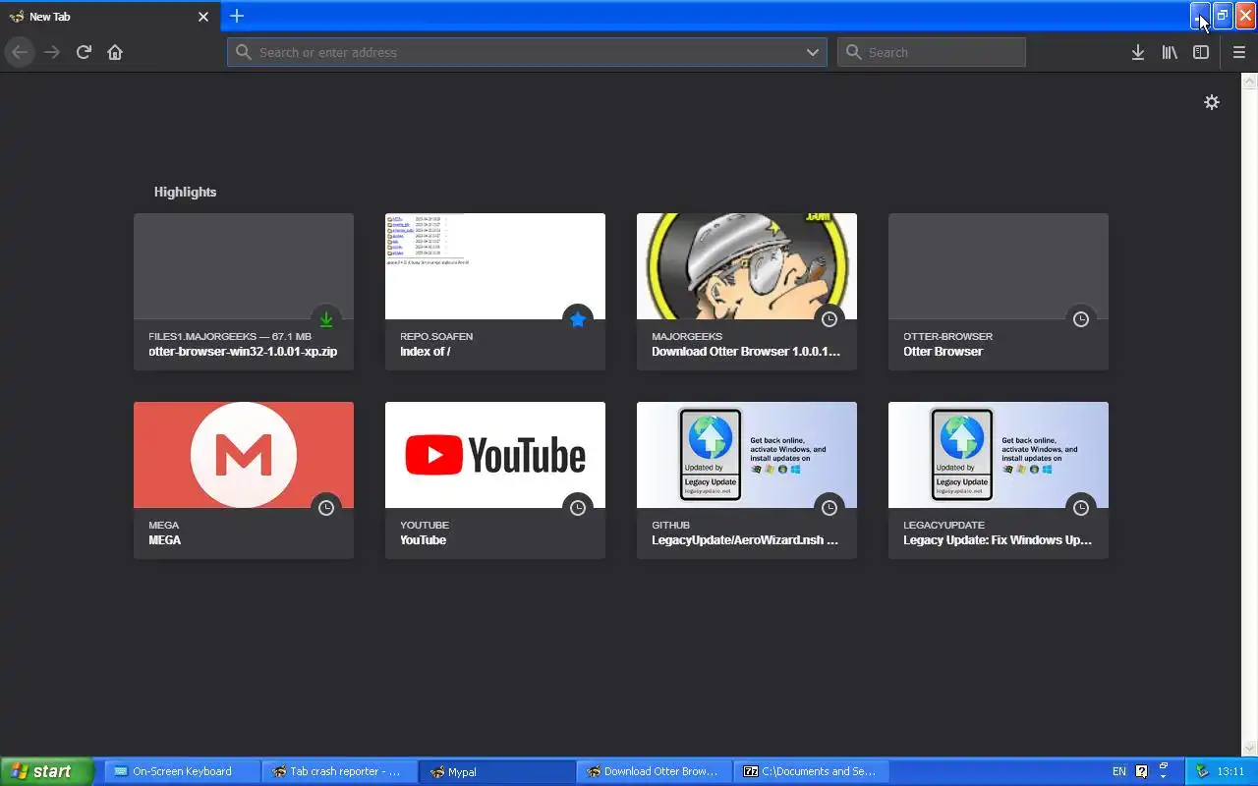The width and height of the screenshot is (1258, 786).
Task: Open the Downloads toolbar icon
Action: pos(1138,52)
